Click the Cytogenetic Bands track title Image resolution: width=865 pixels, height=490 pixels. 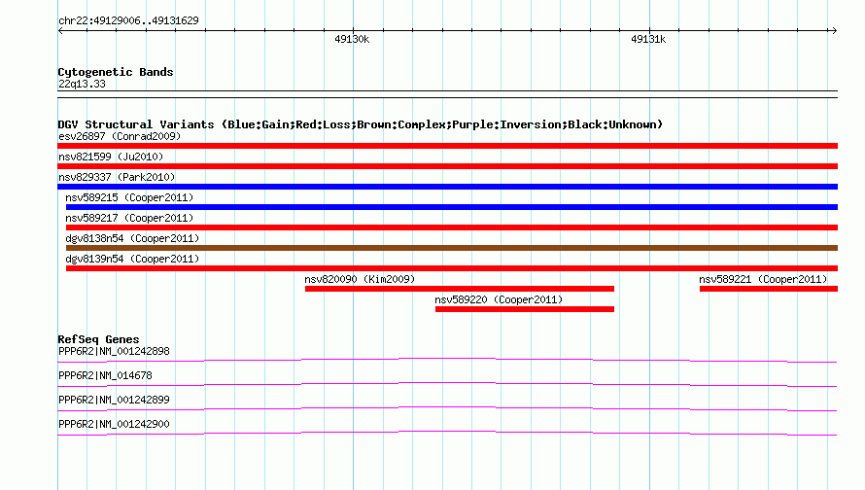[116, 72]
